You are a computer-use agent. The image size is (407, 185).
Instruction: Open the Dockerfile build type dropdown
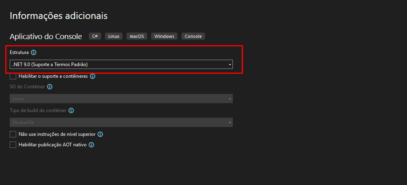(x=121, y=123)
